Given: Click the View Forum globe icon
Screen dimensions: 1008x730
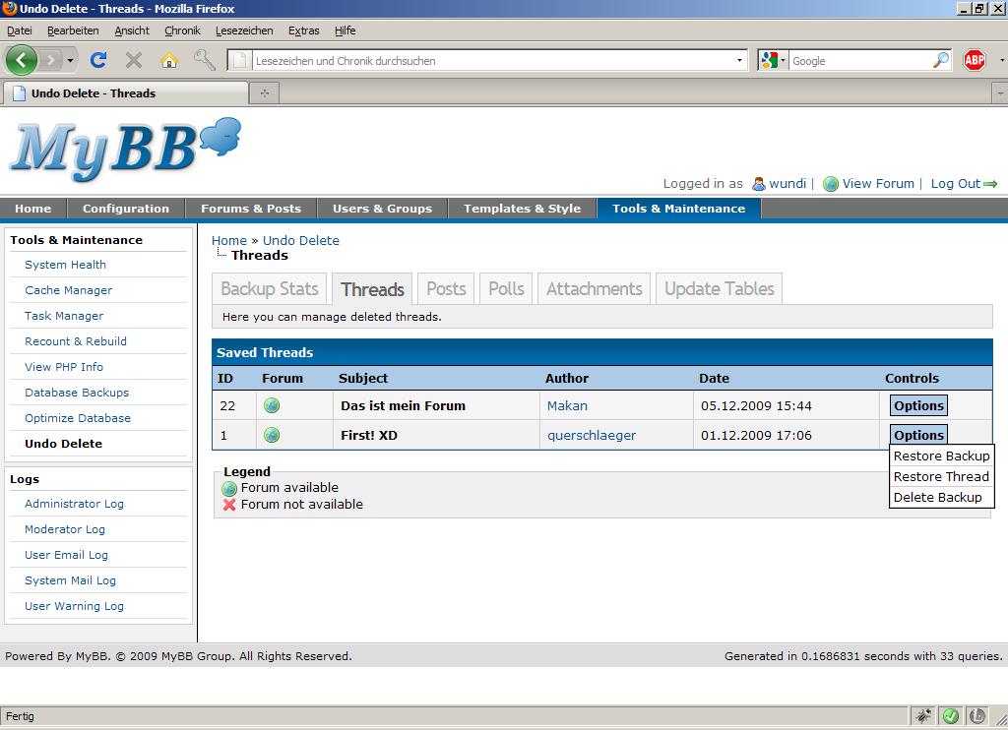Looking at the screenshot, I should (831, 184).
